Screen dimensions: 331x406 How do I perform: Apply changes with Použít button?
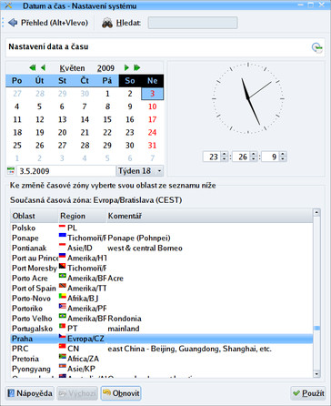point(308,393)
